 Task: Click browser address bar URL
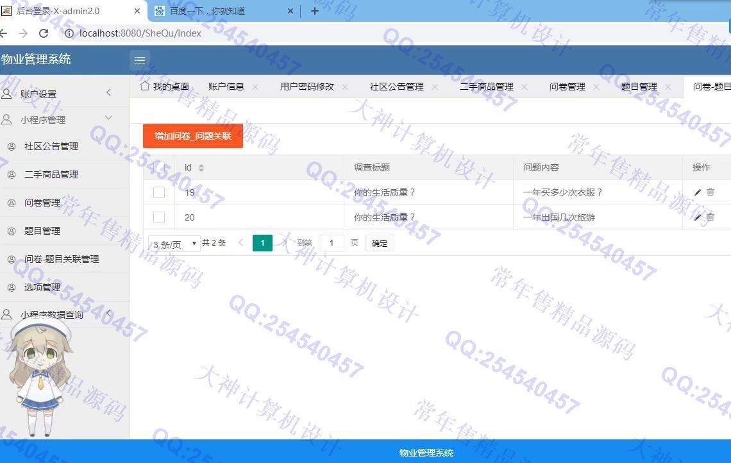[140, 33]
